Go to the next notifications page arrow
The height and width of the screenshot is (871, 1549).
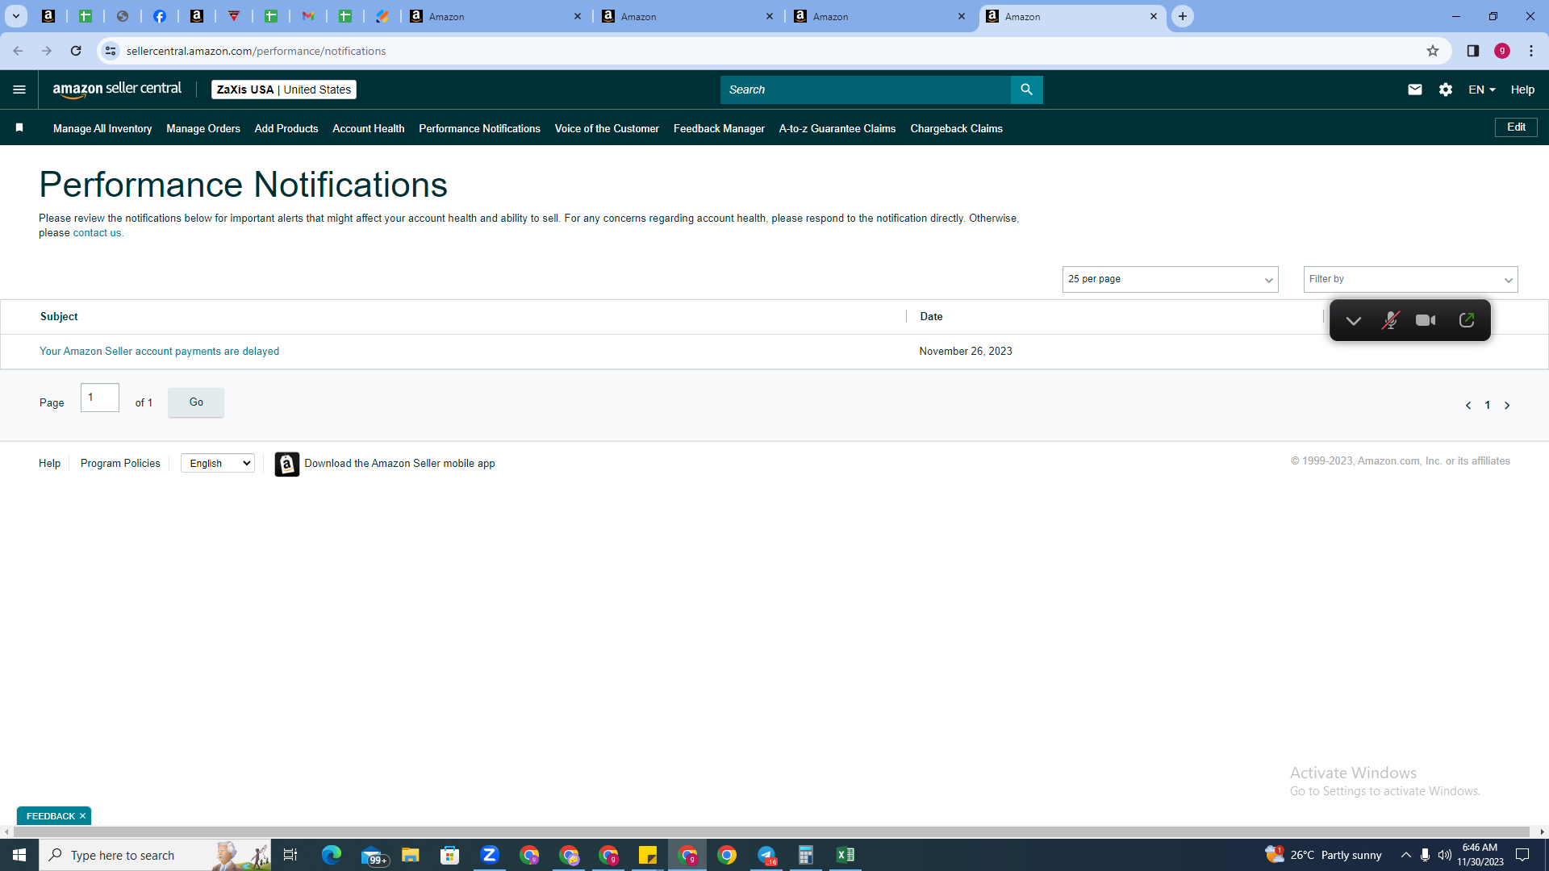(1507, 406)
